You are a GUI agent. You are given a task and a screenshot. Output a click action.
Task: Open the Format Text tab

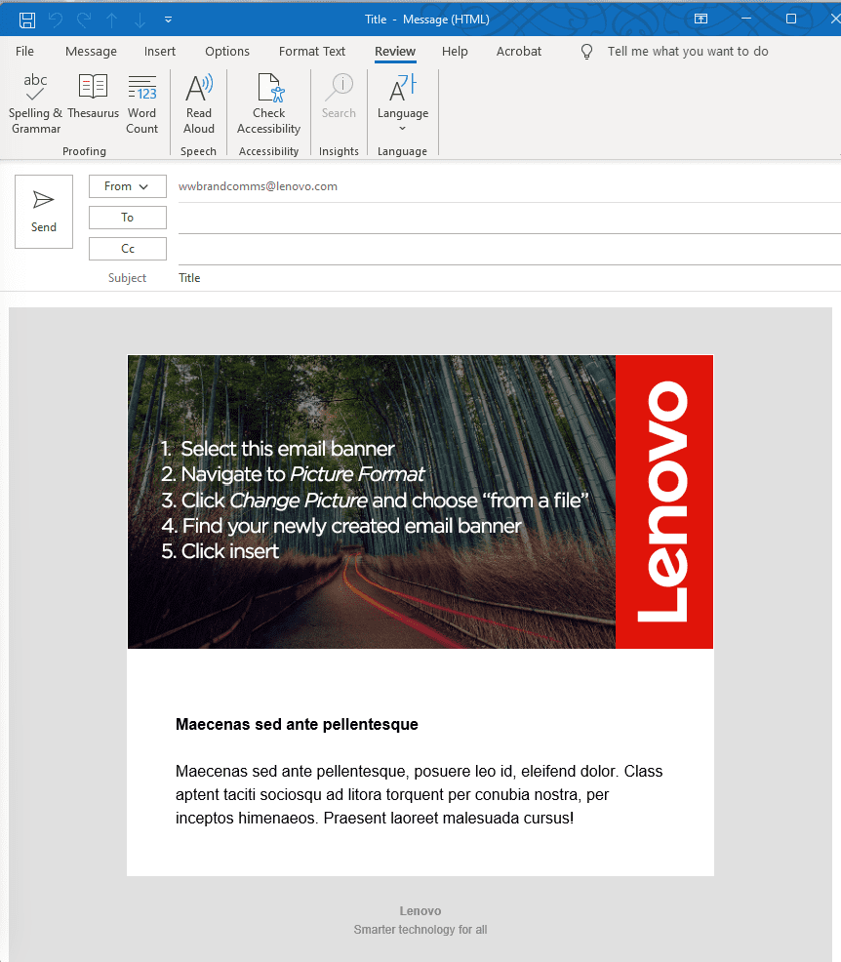click(x=312, y=52)
